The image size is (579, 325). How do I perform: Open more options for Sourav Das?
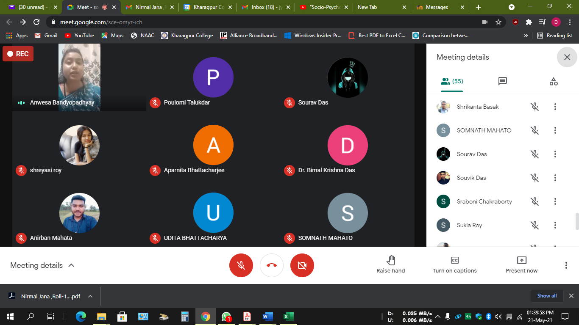click(555, 154)
